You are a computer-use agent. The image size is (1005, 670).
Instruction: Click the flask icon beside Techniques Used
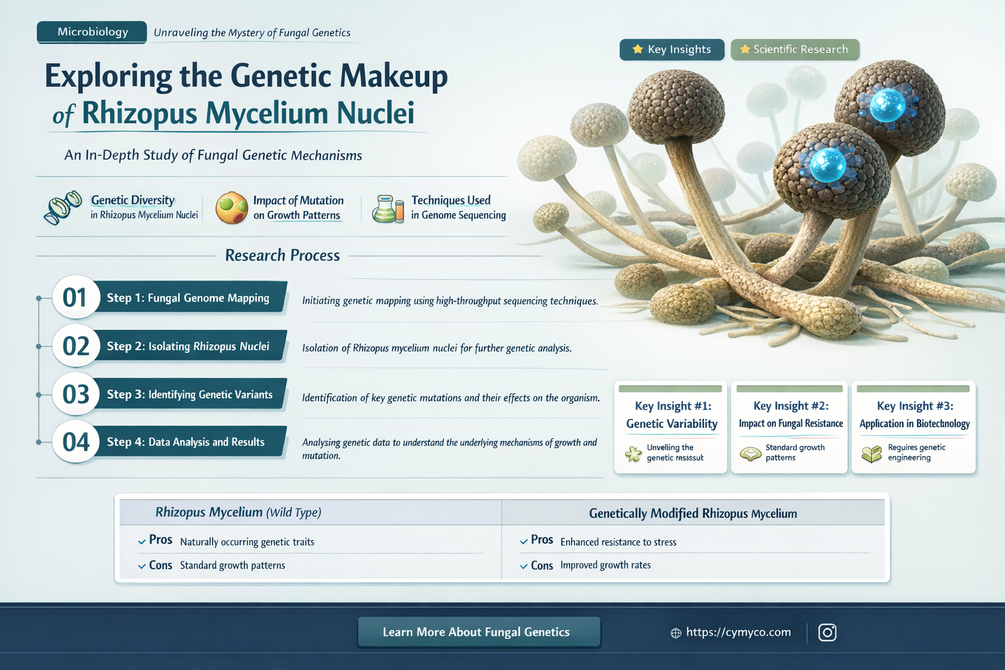387,207
